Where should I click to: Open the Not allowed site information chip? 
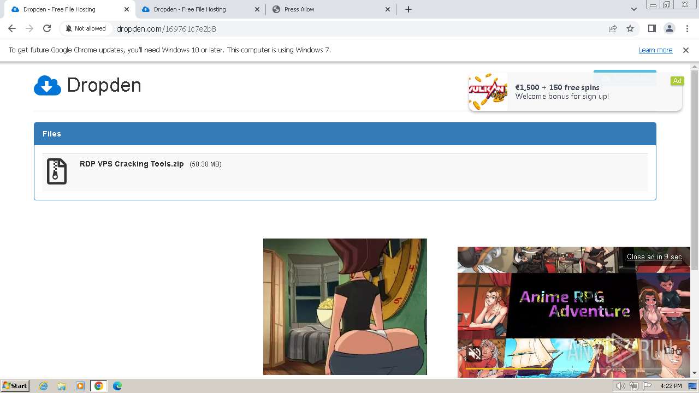[86, 28]
